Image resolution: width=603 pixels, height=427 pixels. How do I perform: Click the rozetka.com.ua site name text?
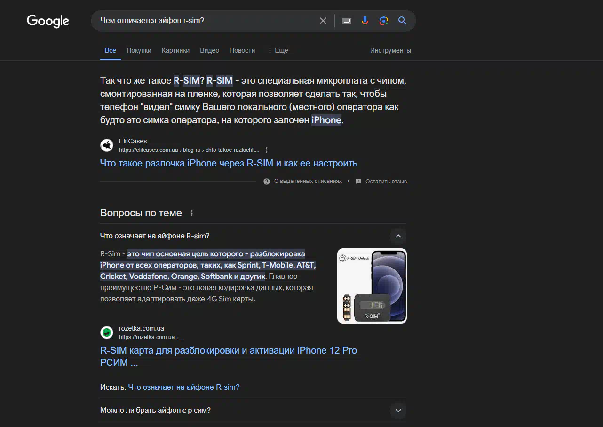[142, 328]
